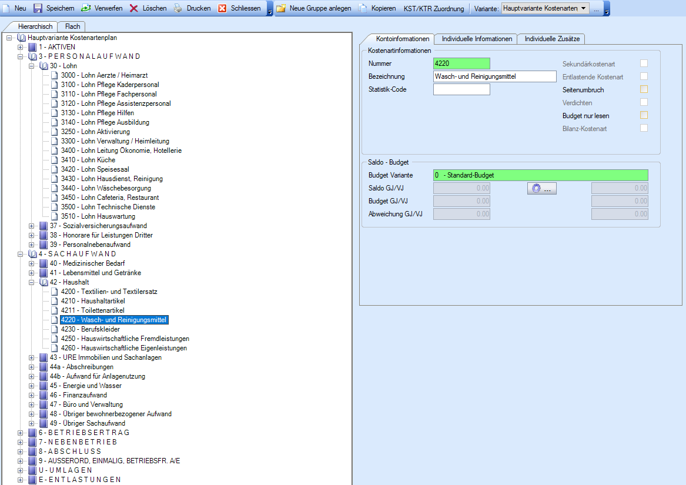The width and height of the screenshot is (686, 485).
Task: Click the Neu (new) document icon
Action: (x=7, y=8)
